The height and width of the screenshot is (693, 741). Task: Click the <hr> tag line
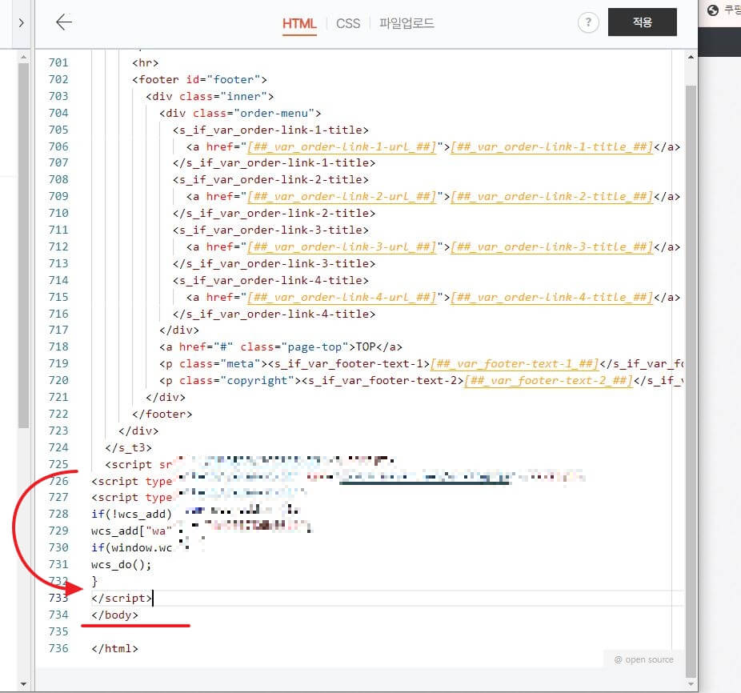[x=145, y=63]
